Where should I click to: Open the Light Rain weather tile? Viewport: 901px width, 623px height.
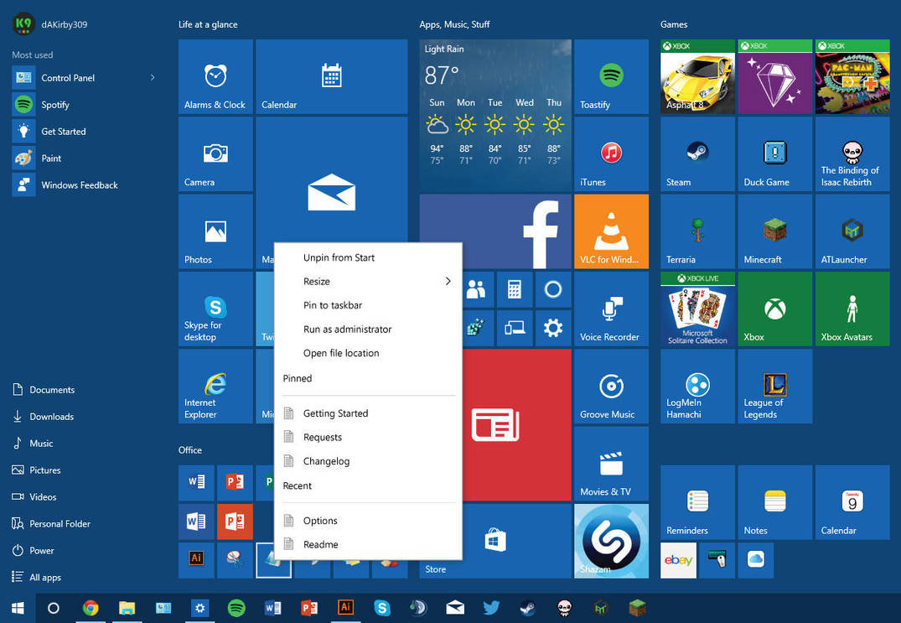pyautogui.click(x=495, y=115)
